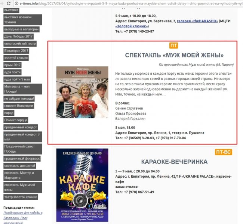Click the site info icon in address bar
The image size is (243, 224).
coord(16,3)
